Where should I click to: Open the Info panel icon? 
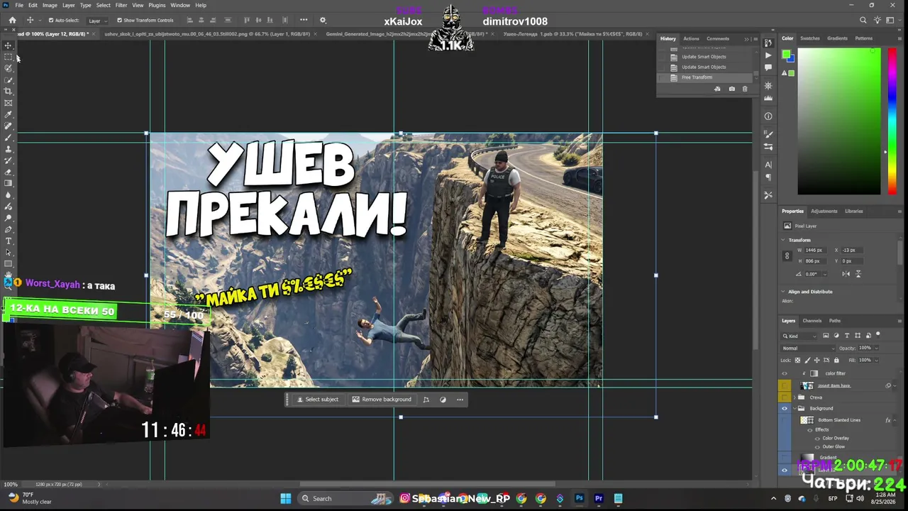tap(768, 116)
